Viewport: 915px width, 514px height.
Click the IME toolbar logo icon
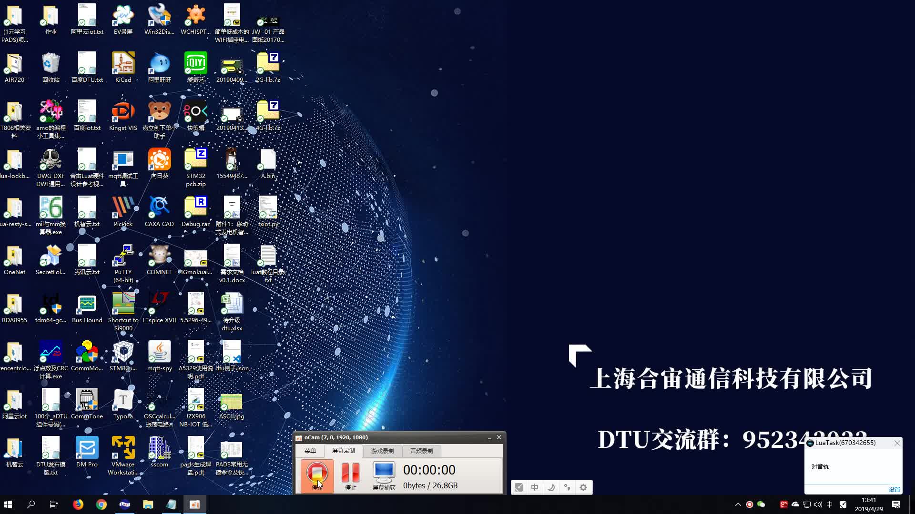click(519, 487)
